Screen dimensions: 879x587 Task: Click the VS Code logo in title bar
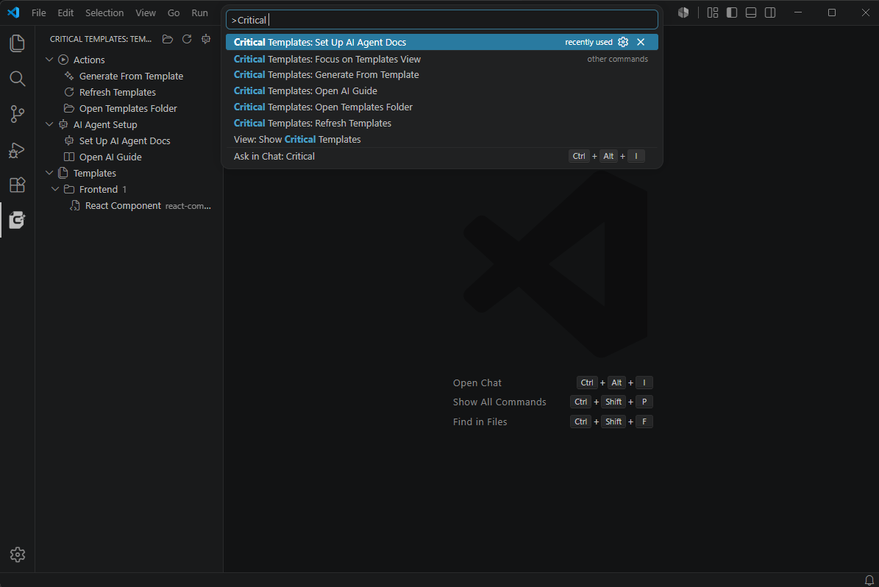tap(13, 13)
